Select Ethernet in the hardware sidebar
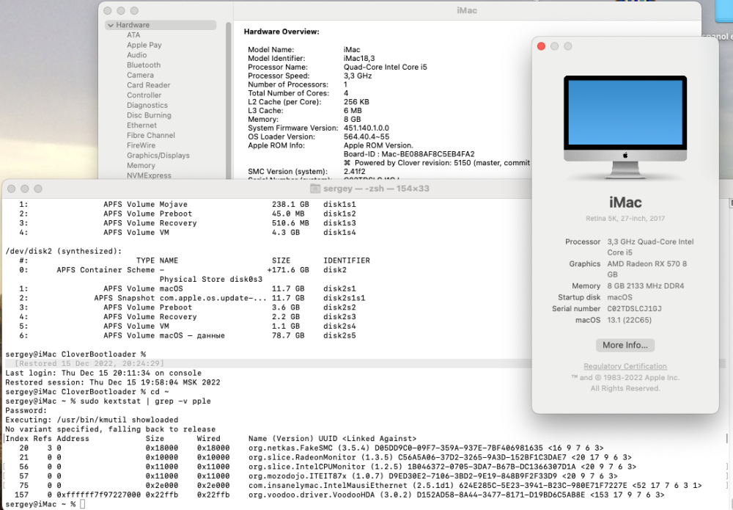 click(x=141, y=125)
